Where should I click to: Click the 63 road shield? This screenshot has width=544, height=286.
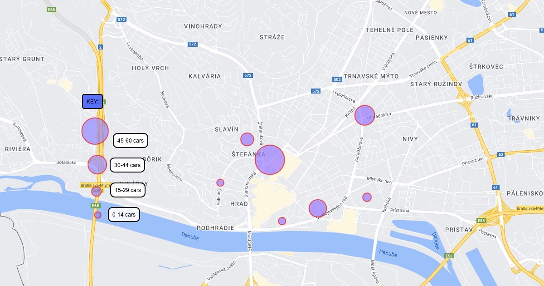pyautogui.click(x=501, y=154)
